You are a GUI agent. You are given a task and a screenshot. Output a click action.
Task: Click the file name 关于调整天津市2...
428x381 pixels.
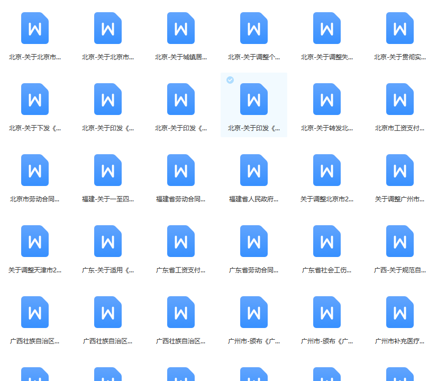(x=35, y=270)
